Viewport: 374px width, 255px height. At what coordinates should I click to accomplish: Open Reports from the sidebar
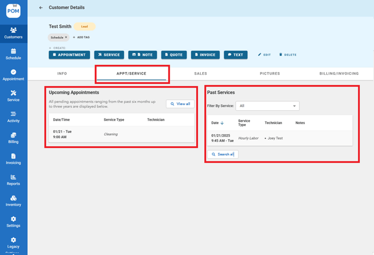click(x=13, y=180)
